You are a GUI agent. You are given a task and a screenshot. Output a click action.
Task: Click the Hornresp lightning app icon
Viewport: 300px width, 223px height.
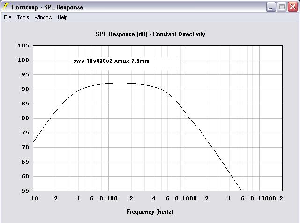[6, 7]
